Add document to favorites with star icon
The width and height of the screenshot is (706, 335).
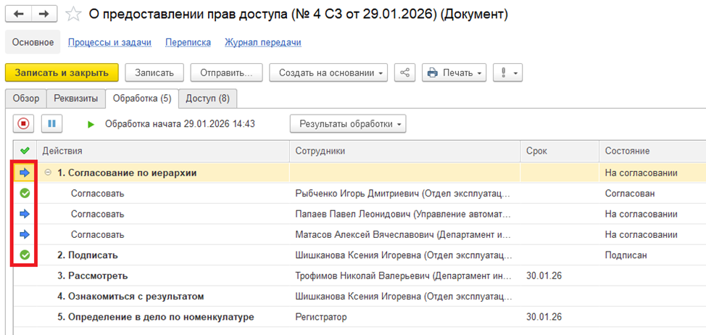pyautogui.click(x=72, y=15)
